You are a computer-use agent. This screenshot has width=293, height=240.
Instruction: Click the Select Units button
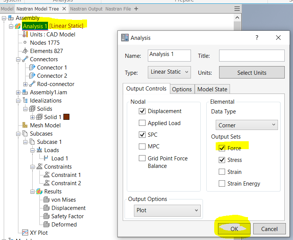click(252, 72)
